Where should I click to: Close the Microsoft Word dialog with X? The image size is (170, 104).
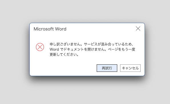[x=138, y=28]
